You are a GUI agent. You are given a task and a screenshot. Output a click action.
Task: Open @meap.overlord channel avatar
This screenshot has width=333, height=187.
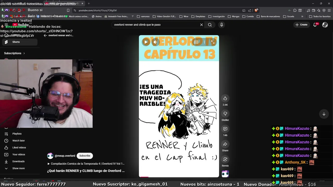(50, 156)
